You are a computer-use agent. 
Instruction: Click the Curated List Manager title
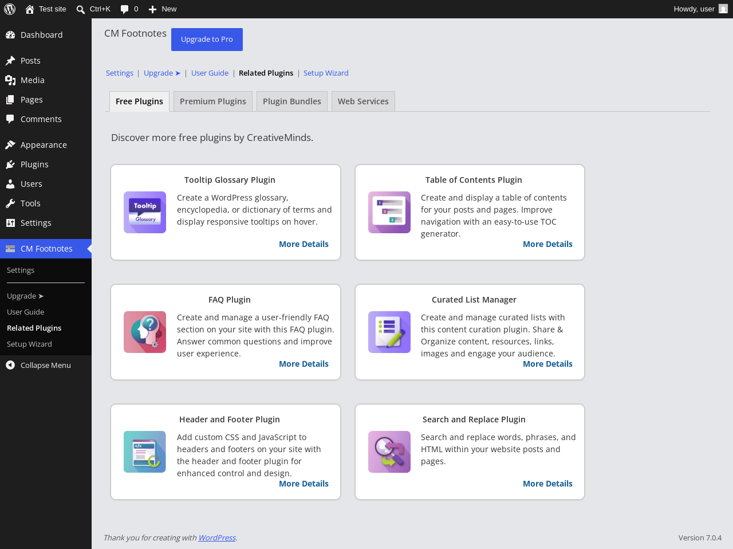click(x=474, y=300)
